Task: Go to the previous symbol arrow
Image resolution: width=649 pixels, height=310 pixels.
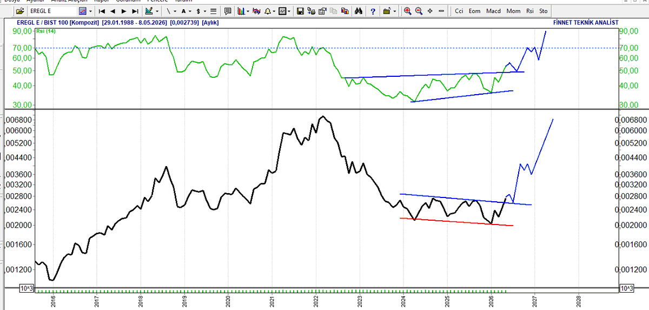Action: pos(112,11)
